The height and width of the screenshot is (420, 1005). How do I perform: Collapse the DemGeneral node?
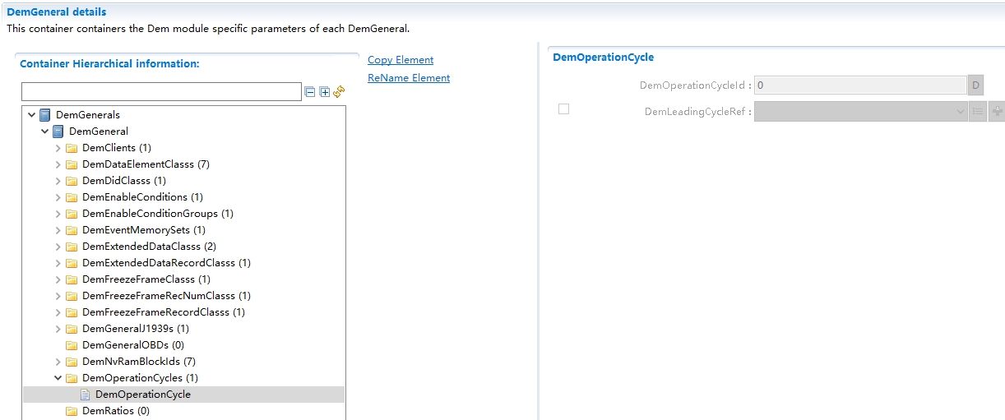click(x=45, y=132)
